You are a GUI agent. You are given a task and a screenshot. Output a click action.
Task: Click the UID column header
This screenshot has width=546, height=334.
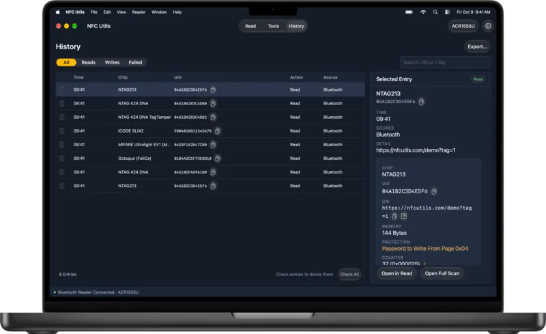[177, 77]
